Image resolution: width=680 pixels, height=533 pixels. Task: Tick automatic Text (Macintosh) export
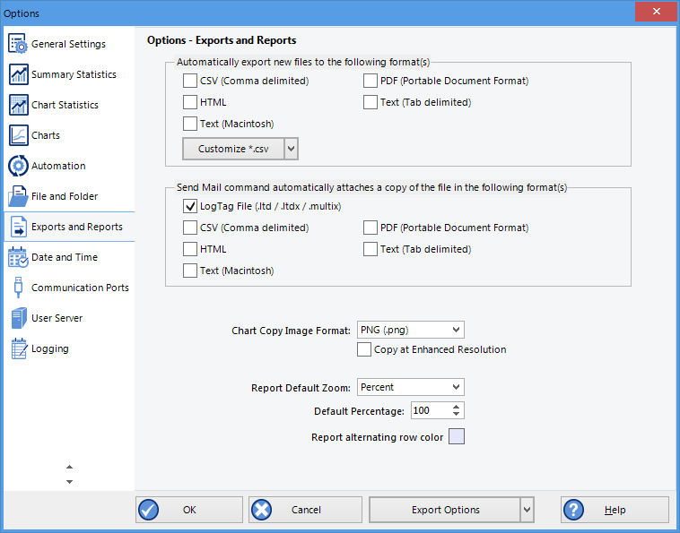[x=190, y=124]
